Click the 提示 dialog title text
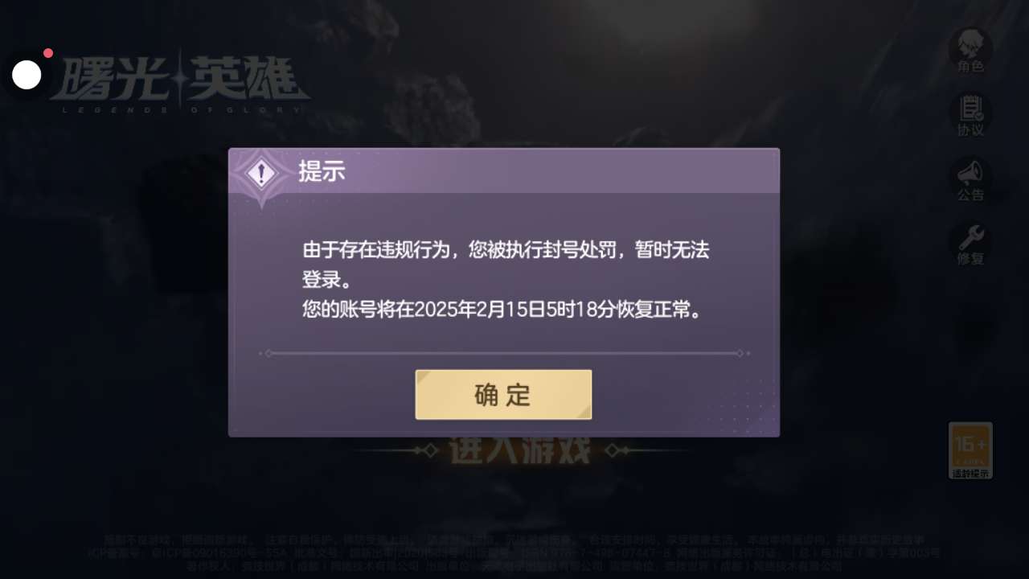Viewport: 1029px width, 579px height. tap(322, 171)
